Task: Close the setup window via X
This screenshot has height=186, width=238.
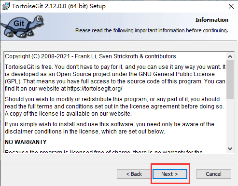Action: [x=231, y=6]
